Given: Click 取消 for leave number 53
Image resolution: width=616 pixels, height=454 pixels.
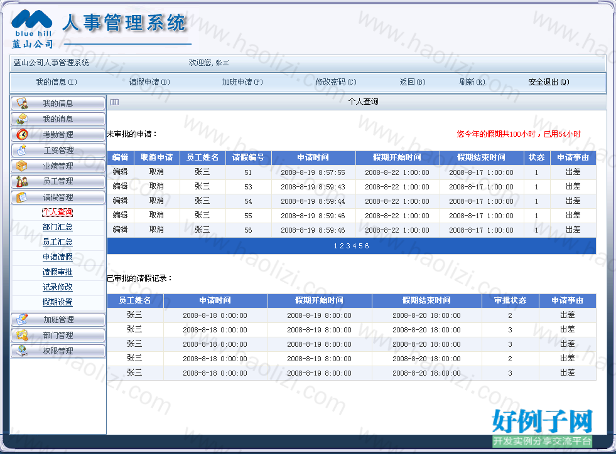Looking at the screenshot, I should [x=156, y=186].
